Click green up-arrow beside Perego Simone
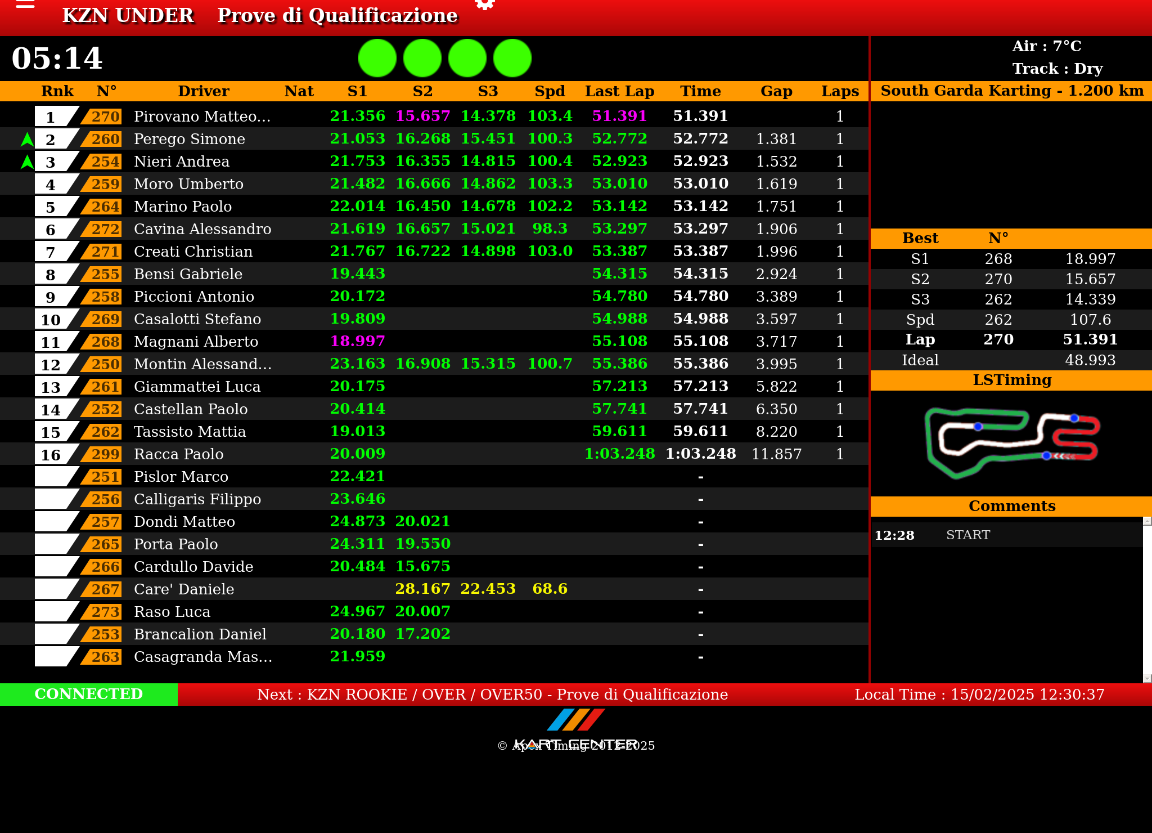The height and width of the screenshot is (833, 1152). click(26, 139)
